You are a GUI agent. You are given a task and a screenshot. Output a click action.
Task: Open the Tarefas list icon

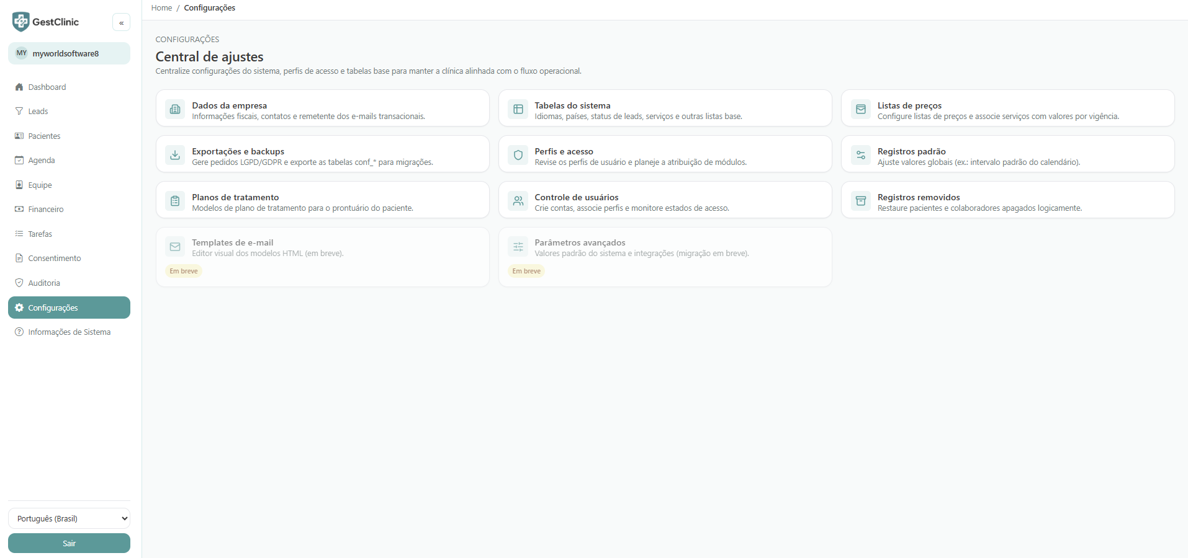pyautogui.click(x=20, y=234)
